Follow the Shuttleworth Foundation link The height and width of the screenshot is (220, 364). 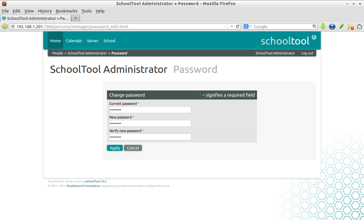tap(83, 186)
